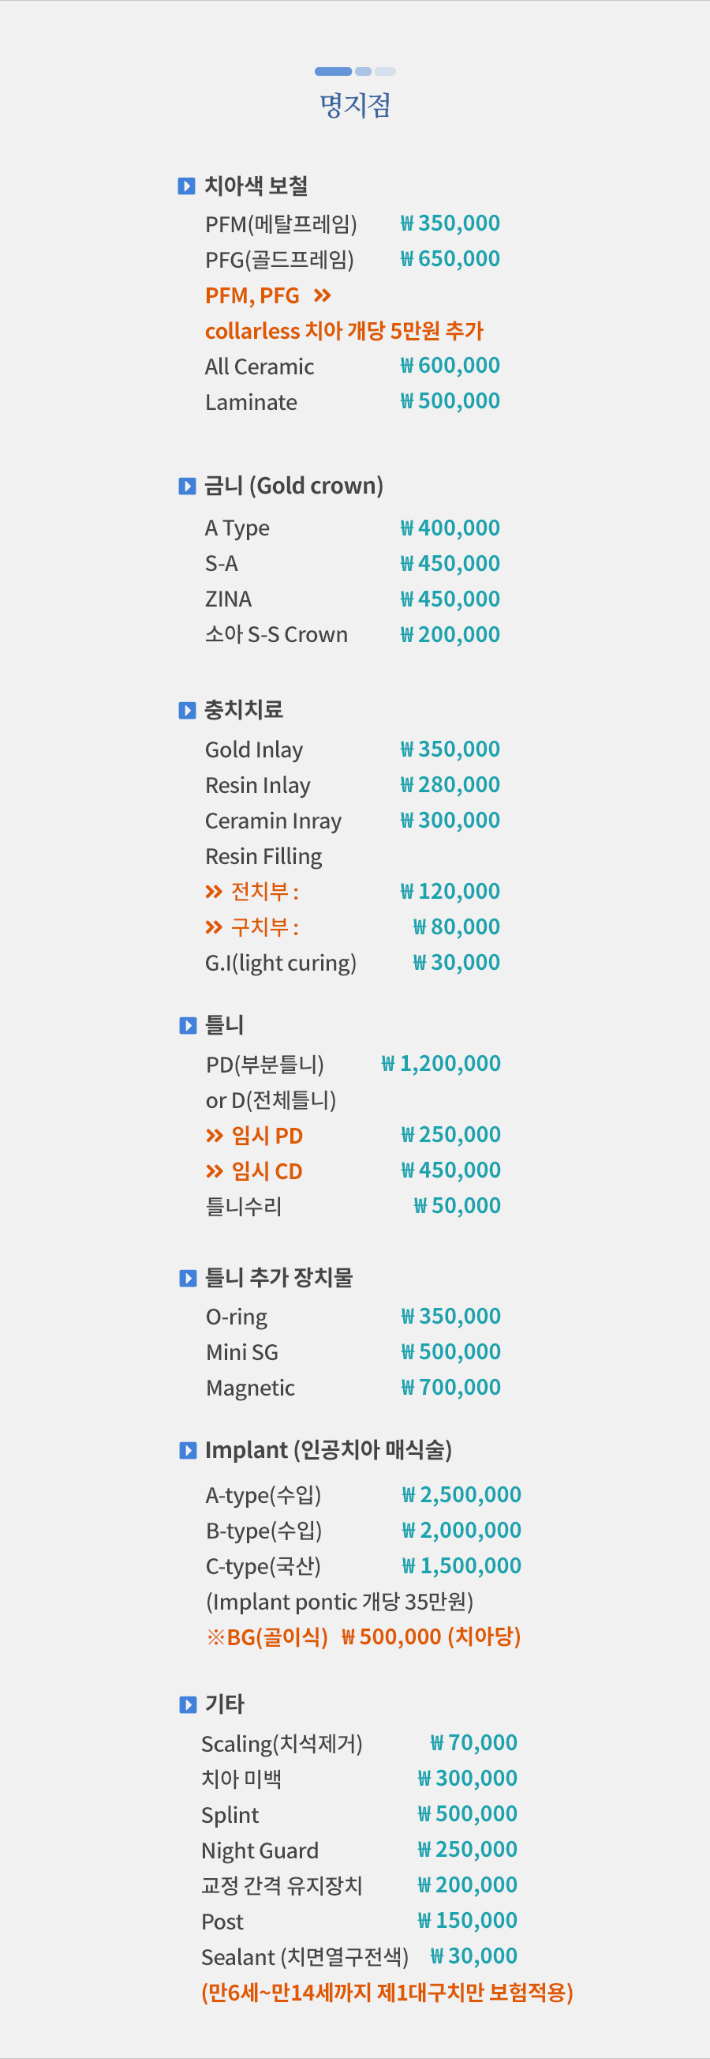Click the All Ceramic price ₩600,000
This screenshot has height=2059, width=710.
(x=450, y=366)
